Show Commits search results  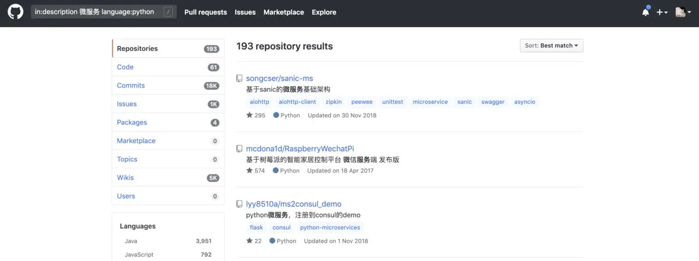tap(168, 86)
